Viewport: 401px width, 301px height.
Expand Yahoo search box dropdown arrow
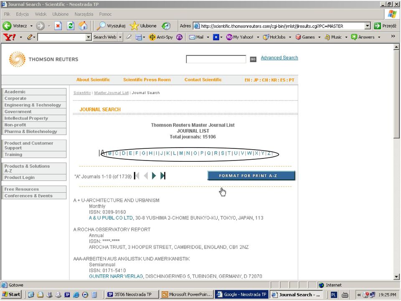click(x=89, y=37)
